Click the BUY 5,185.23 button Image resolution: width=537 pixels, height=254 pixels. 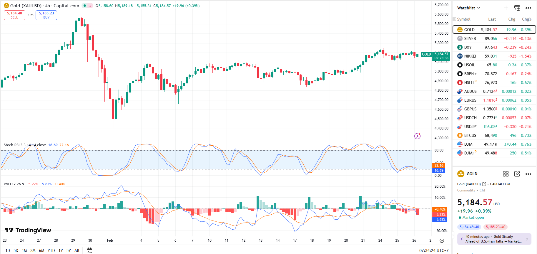click(46, 15)
